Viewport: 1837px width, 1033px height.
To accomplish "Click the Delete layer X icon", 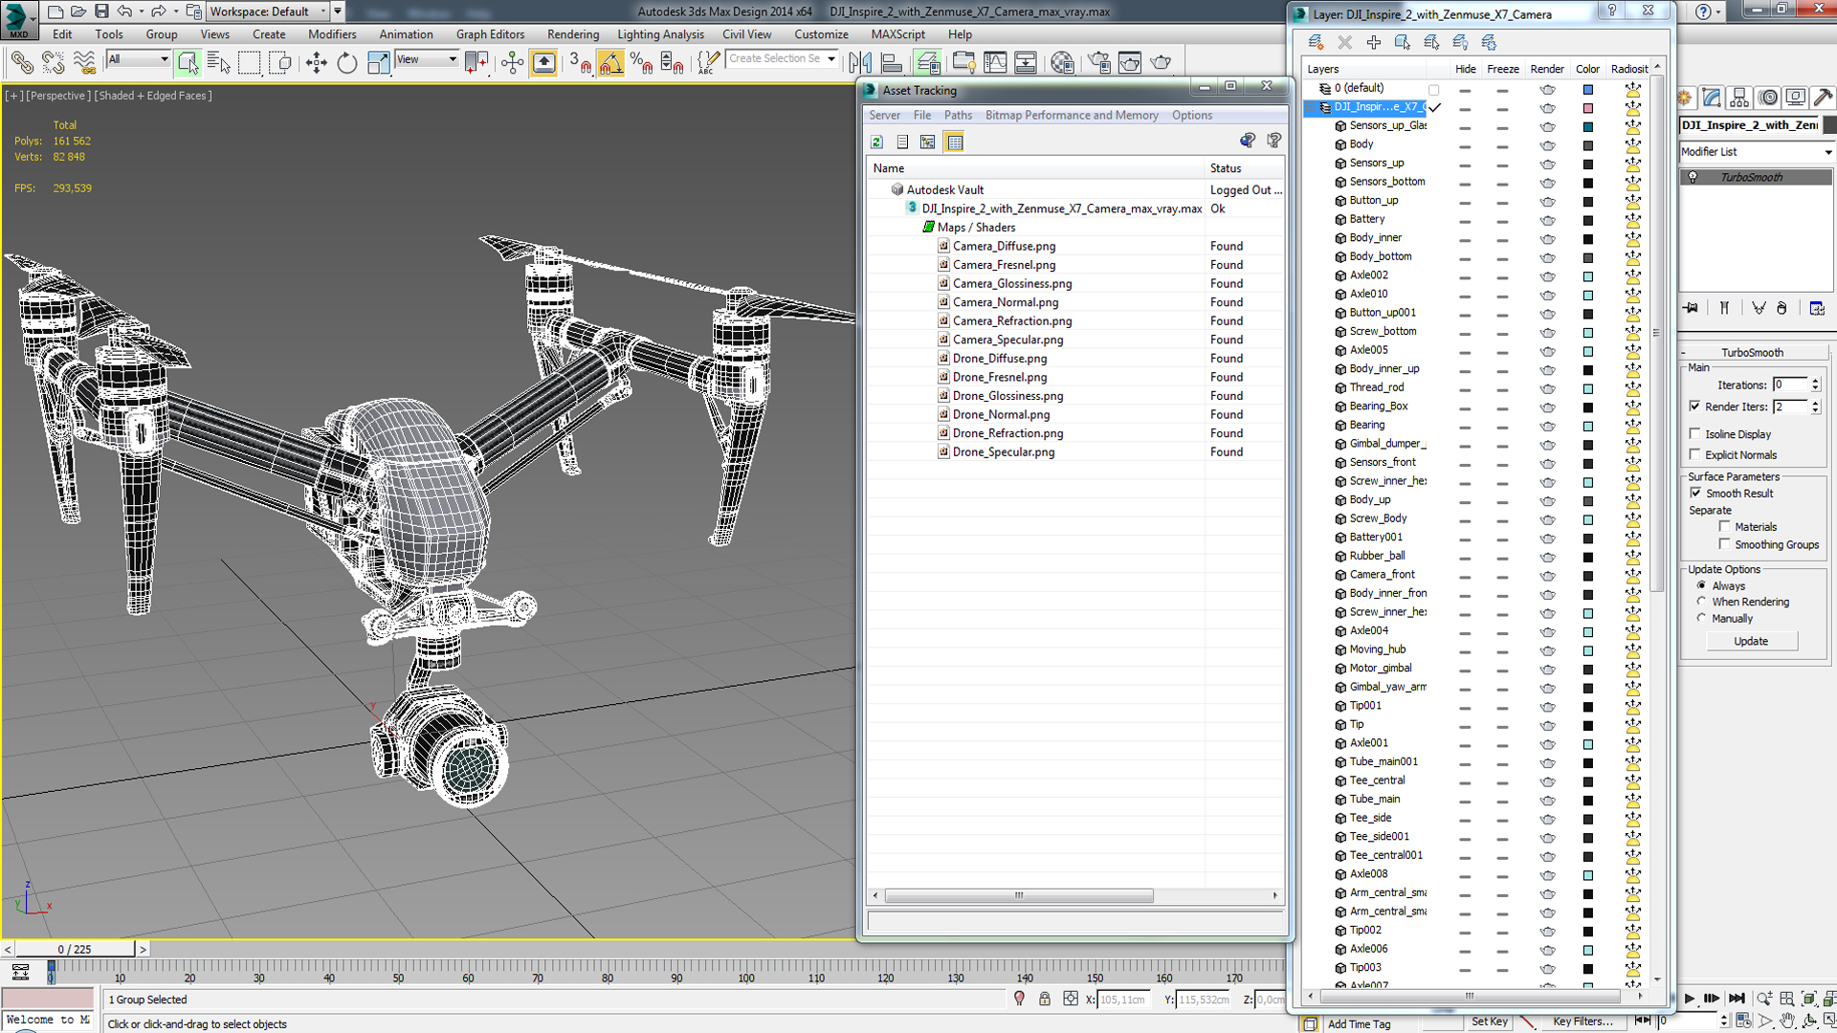I will 1344,42.
